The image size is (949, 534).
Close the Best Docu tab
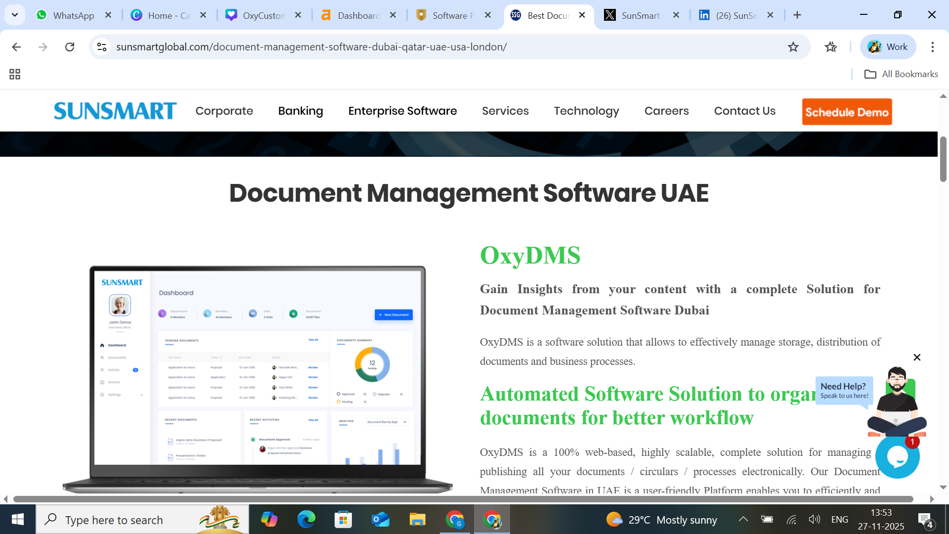point(582,15)
